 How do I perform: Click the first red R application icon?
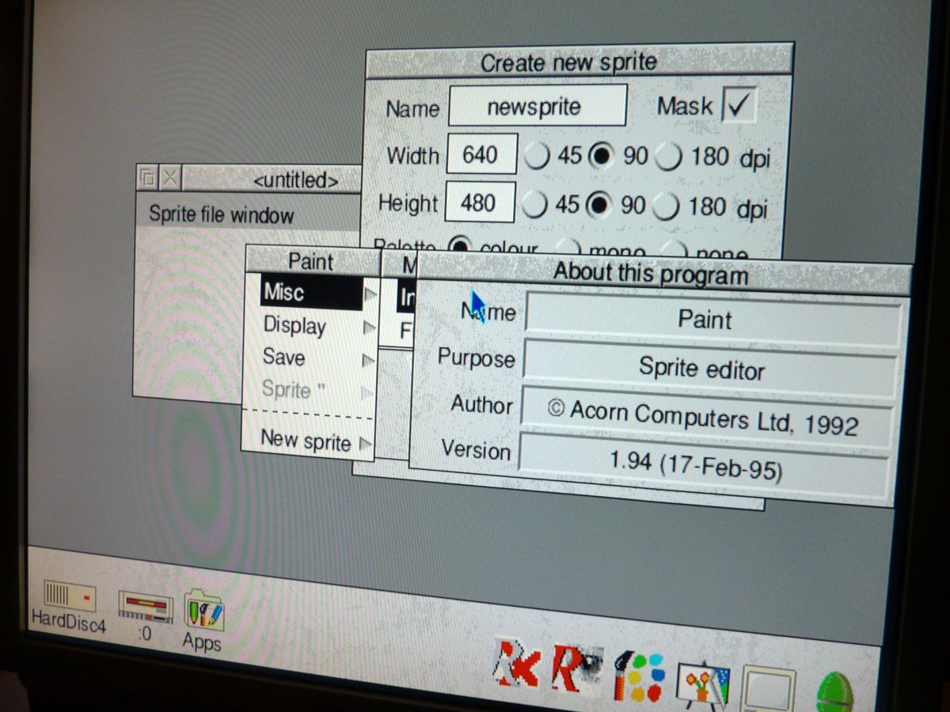click(517, 663)
